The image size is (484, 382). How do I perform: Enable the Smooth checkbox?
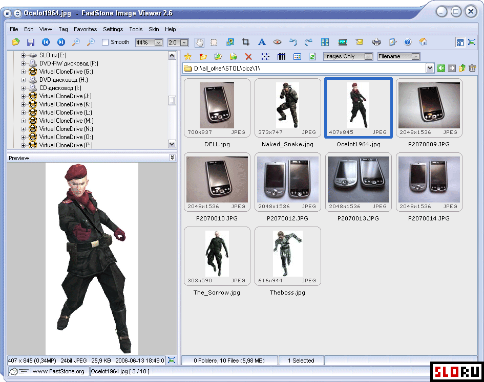(x=106, y=42)
